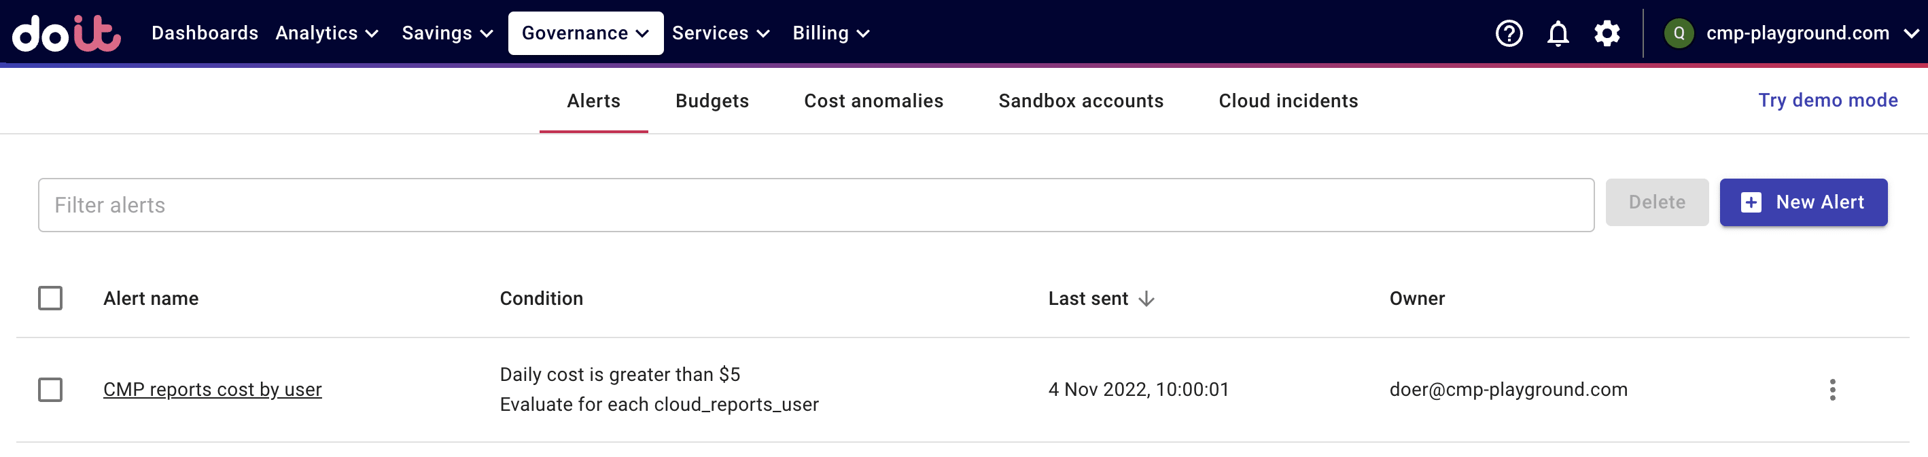Click the green Q user avatar
The width and height of the screenshot is (1928, 457).
coord(1679,34)
